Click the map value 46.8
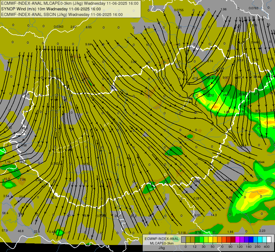This screenshot has height=252, width=275. click(x=21, y=231)
